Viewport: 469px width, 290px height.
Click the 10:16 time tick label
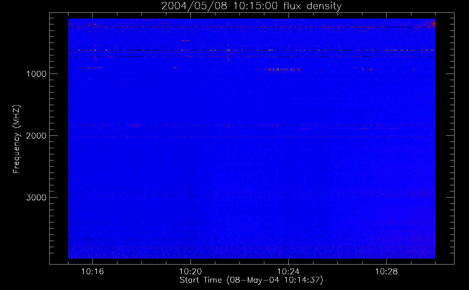(92, 271)
